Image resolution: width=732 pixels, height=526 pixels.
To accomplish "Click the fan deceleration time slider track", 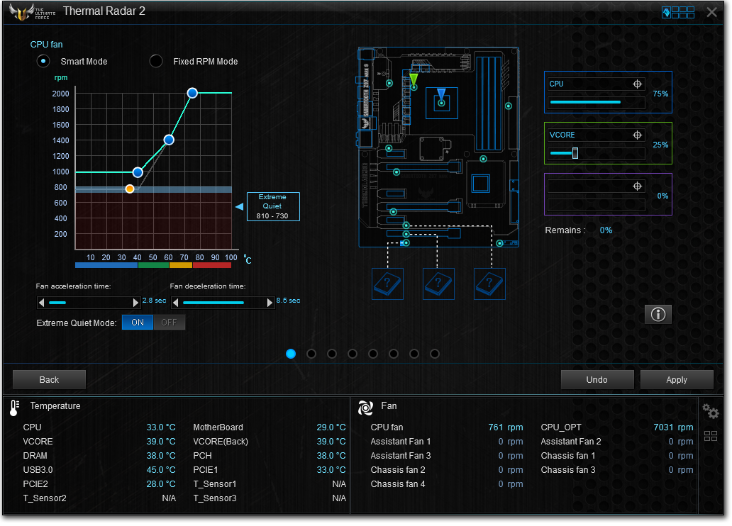I will pyautogui.click(x=223, y=303).
